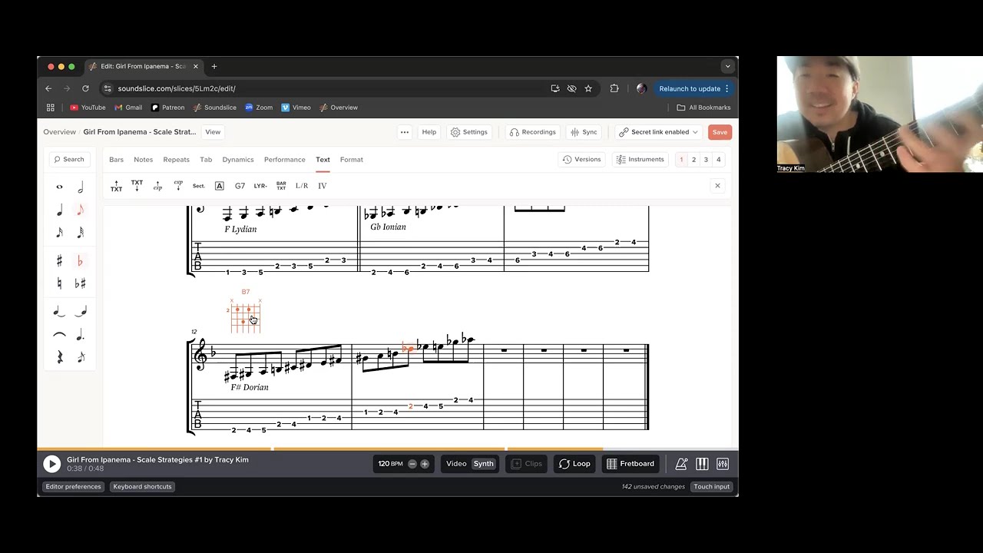Add a dot to the note
This screenshot has height=553, width=983.
[x=81, y=335]
